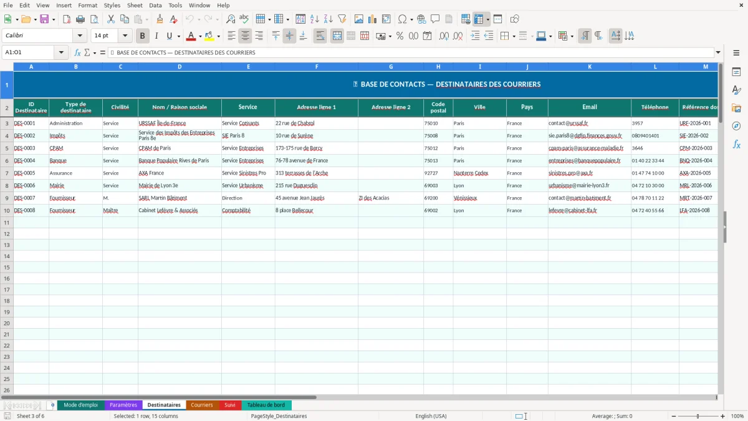Screen dimensions: 748x421
Task: Open Find & Replace
Action: tap(231, 19)
